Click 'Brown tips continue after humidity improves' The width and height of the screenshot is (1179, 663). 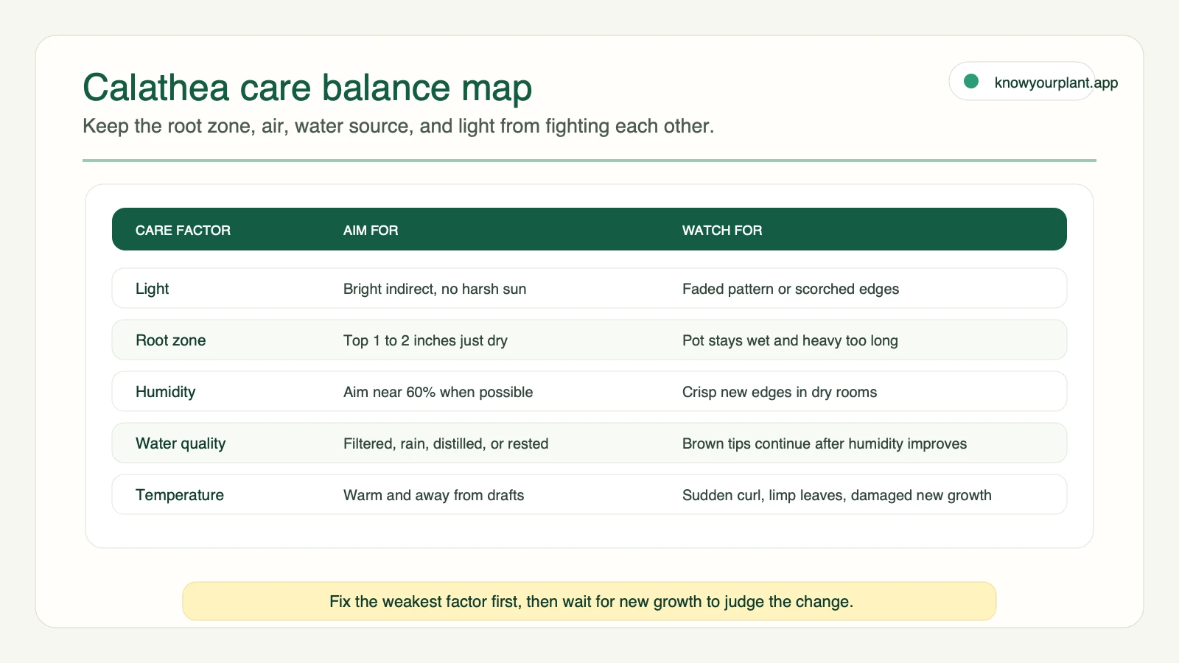click(825, 443)
